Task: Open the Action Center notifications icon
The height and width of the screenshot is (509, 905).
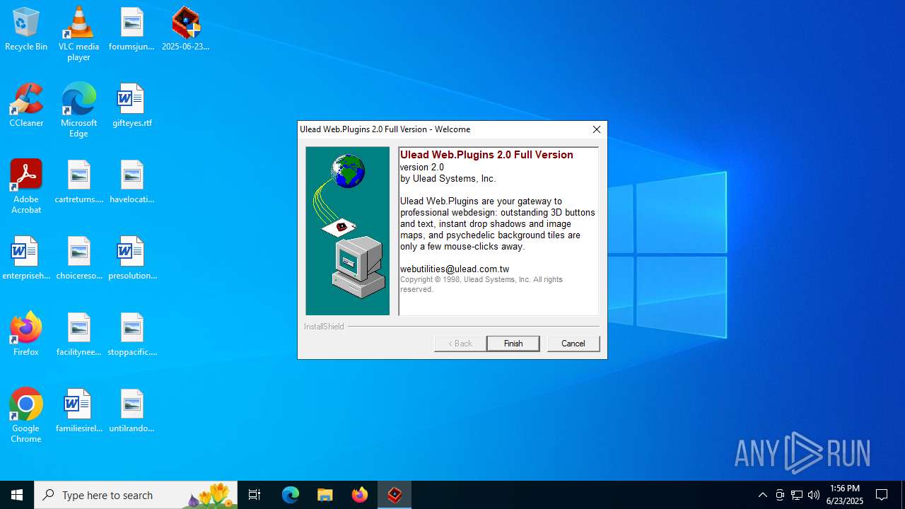Action: click(x=882, y=495)
